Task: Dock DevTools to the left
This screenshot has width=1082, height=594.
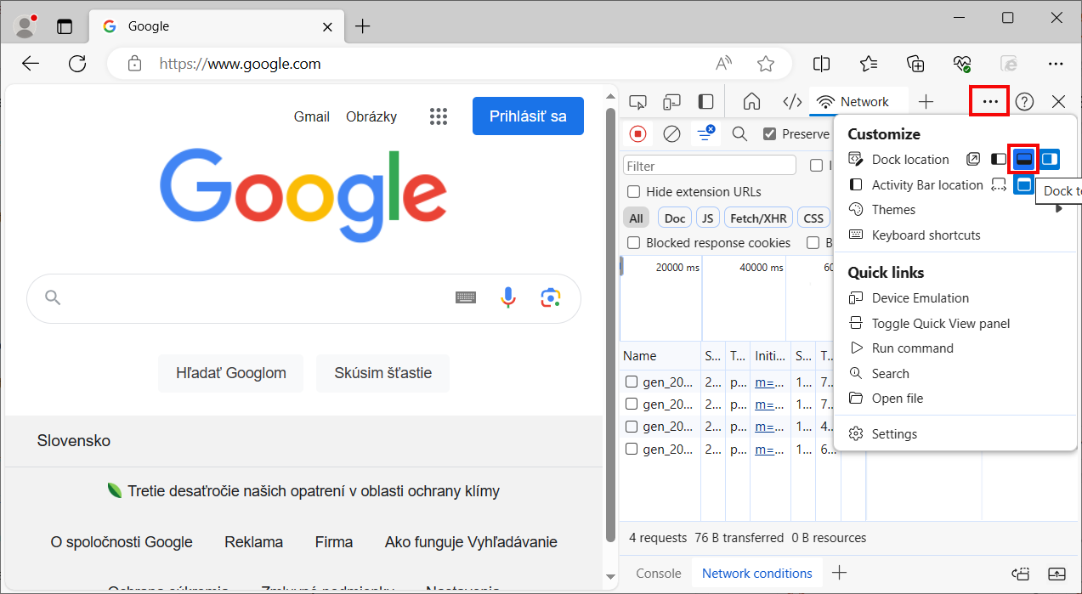Action: tap(999, 159)
